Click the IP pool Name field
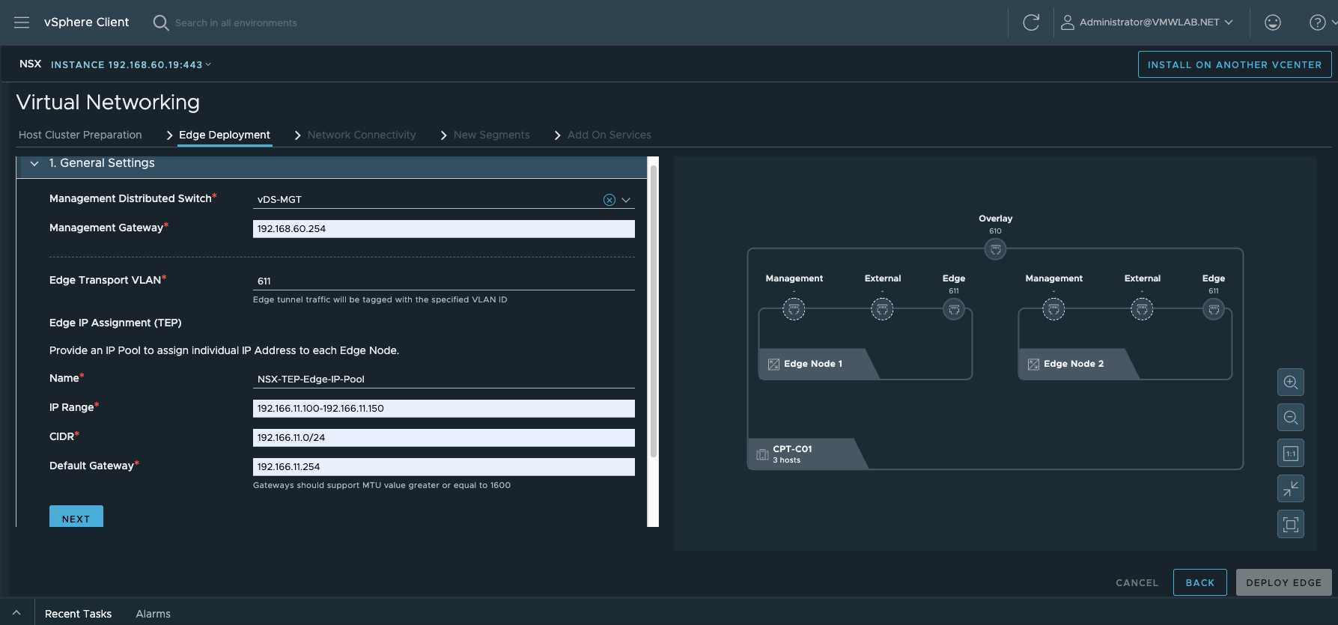The height and width of the screenshot is (625, 1338). pos(443,379)
